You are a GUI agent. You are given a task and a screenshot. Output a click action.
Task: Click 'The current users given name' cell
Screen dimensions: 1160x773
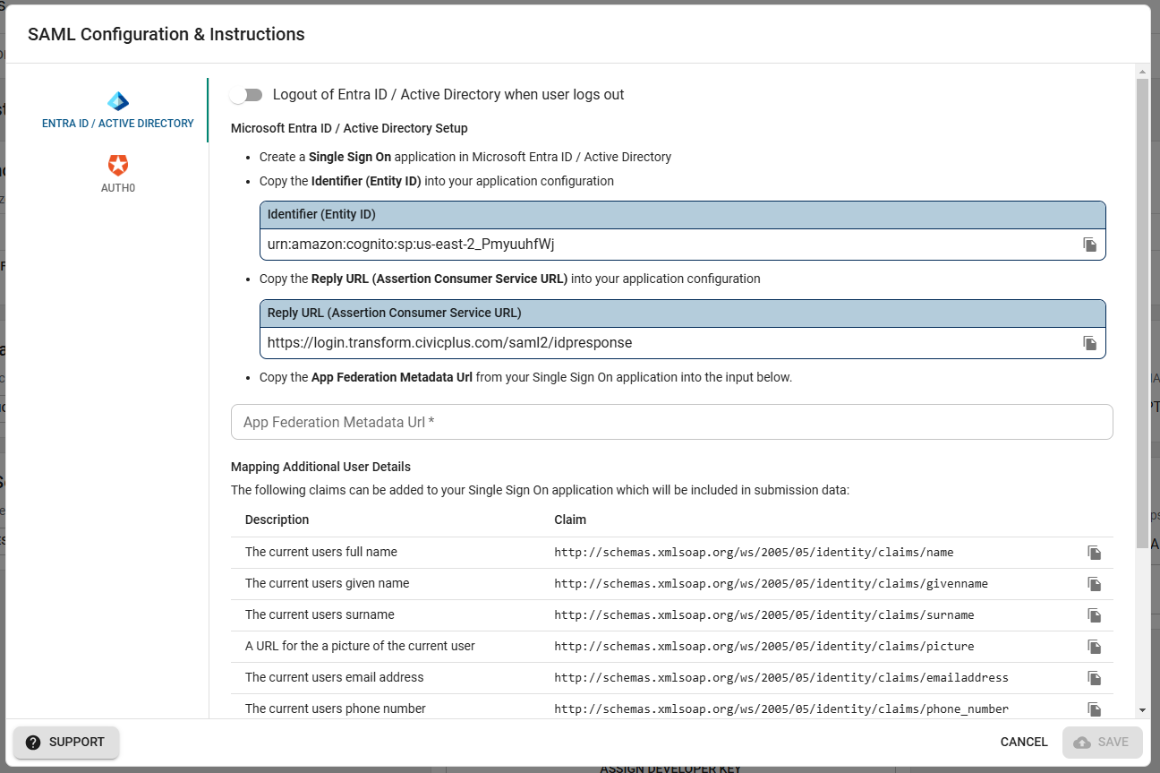328,584
